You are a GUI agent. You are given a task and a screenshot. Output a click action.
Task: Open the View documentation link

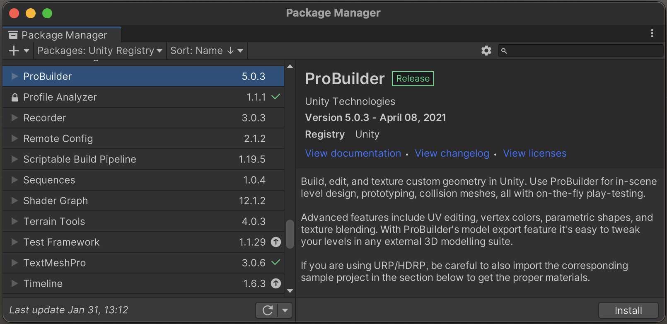(353, 153)
